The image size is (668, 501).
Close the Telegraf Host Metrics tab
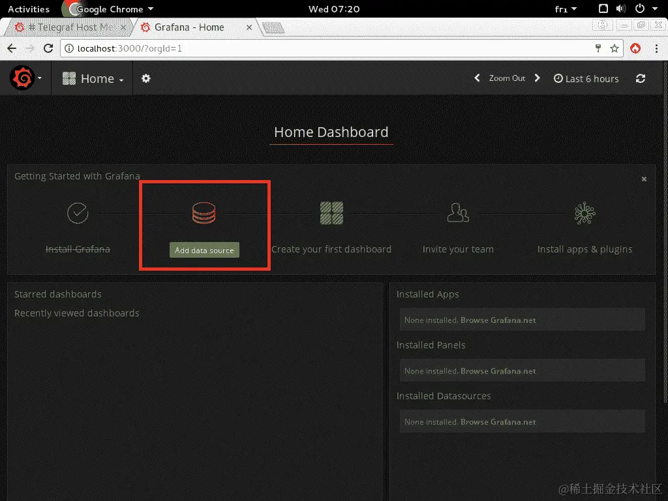pos(123,27)
